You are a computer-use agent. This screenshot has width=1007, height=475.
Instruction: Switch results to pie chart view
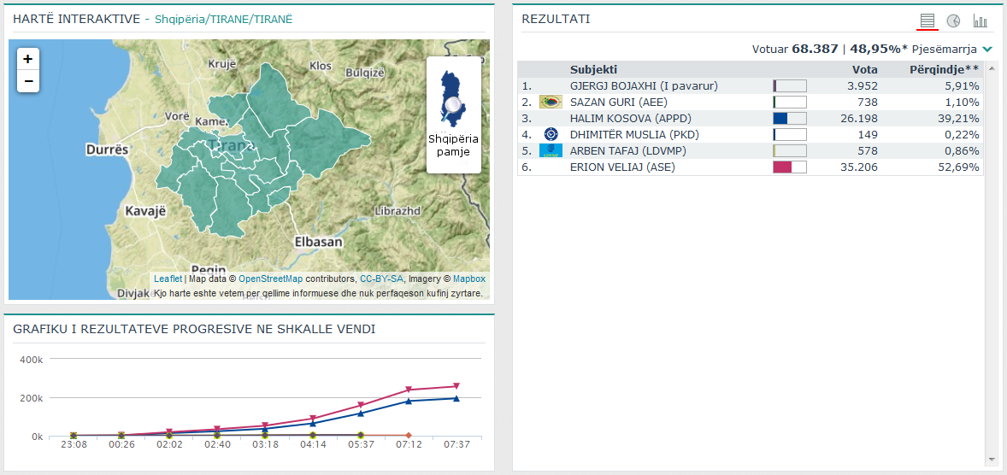coord(953,21)
